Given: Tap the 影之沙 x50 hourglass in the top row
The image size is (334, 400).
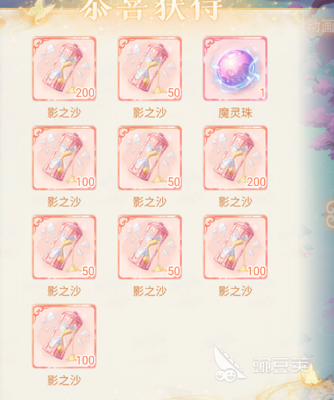Looking at the screenshot, I should (x=150, y=68).
